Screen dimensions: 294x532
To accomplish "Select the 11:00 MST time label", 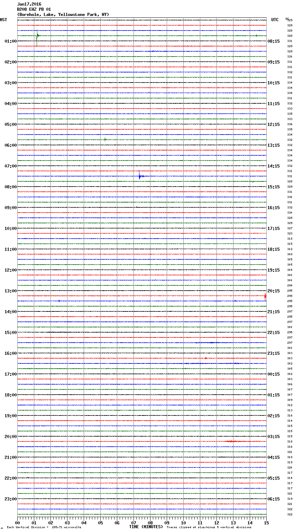I will pyautogui.click(x=10, y=249).
